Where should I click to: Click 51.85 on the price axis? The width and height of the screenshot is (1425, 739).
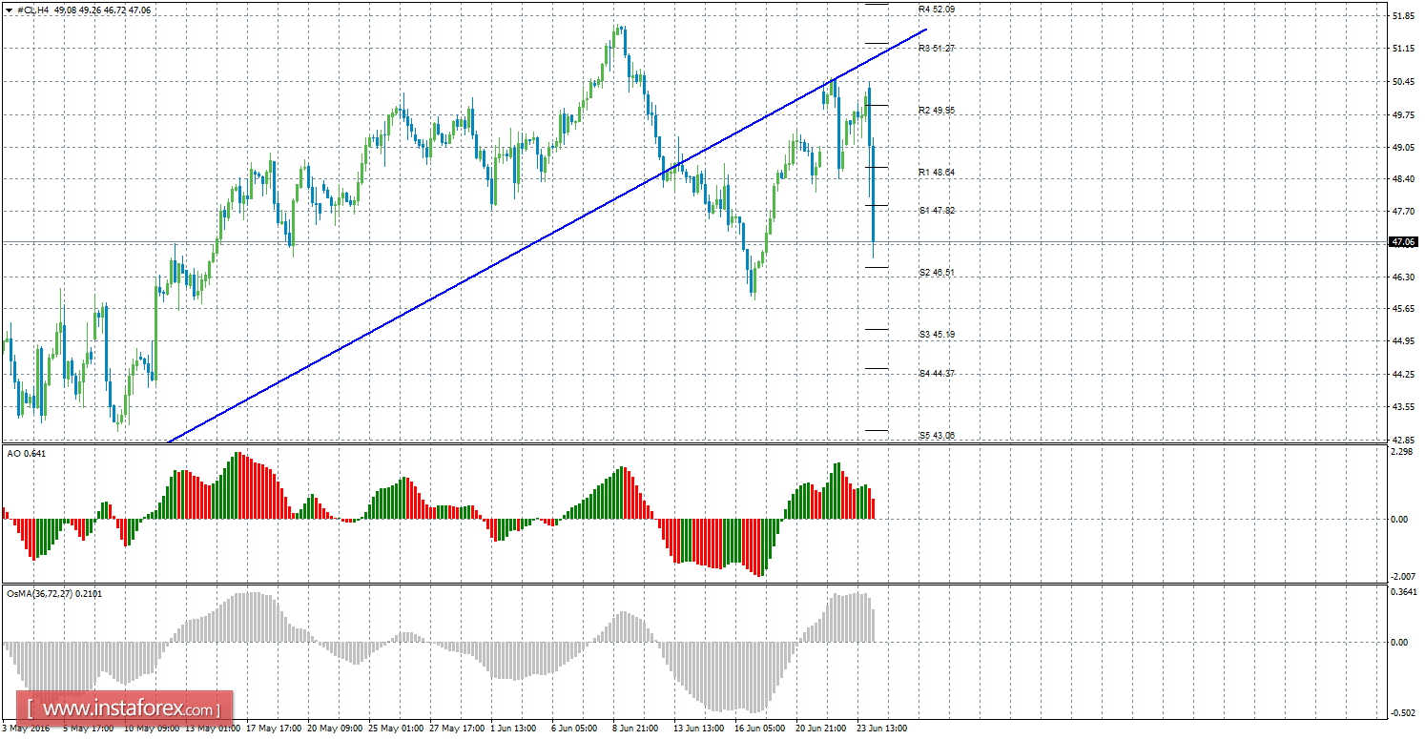(x=1403, y=16)
